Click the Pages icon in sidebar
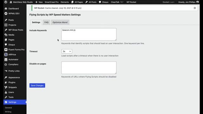203x114 pixels. 6,40
